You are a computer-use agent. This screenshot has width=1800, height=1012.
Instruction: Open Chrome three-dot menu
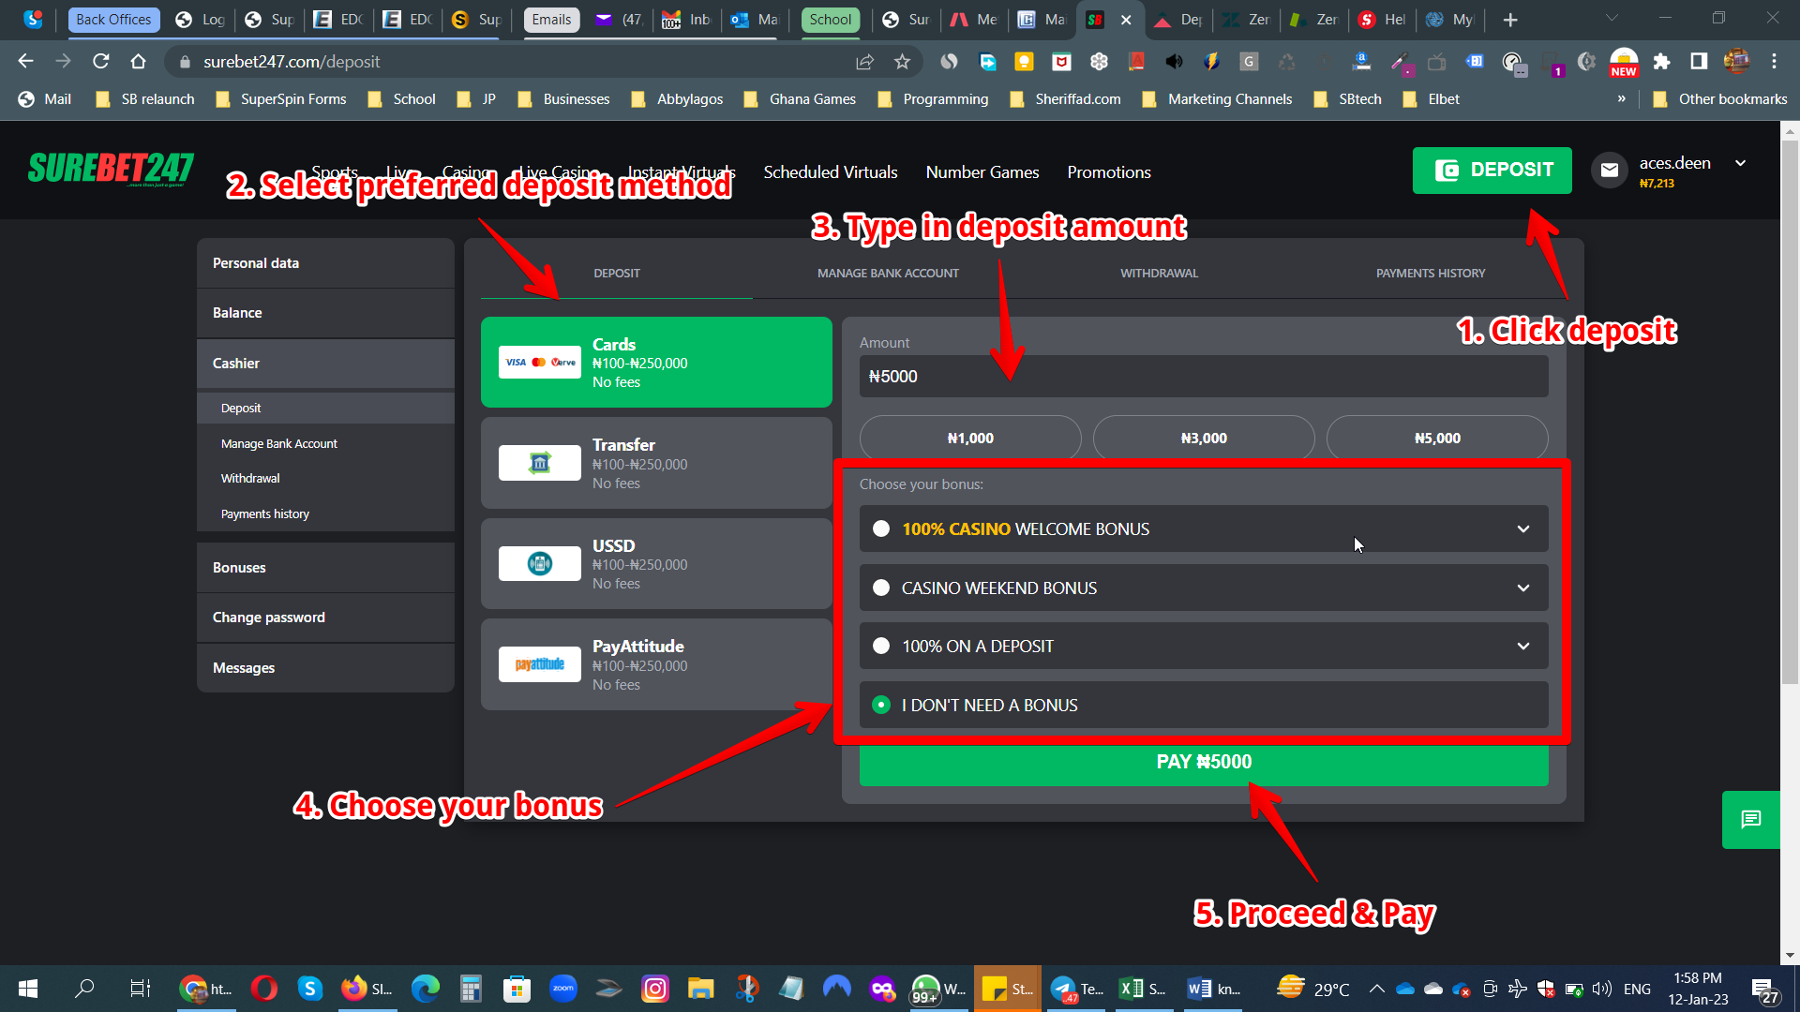click(1774, 61)
